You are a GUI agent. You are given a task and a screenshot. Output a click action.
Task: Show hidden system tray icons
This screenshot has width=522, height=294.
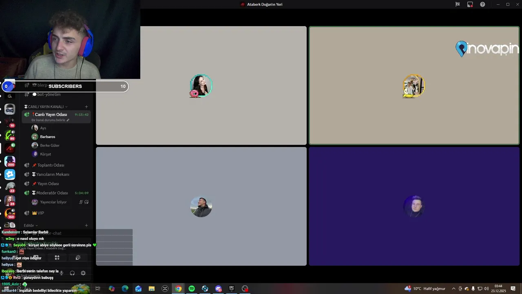(x=453, y=289)
